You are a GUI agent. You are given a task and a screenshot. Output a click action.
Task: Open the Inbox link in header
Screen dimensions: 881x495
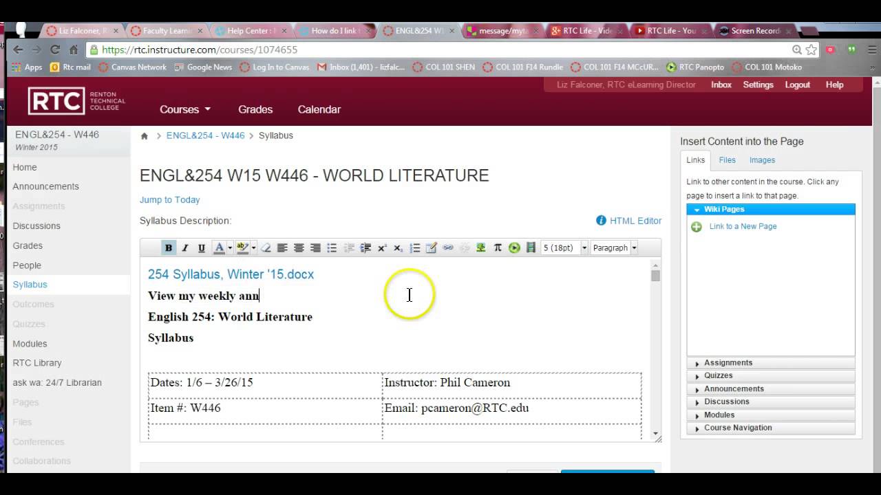coord(721,85)
